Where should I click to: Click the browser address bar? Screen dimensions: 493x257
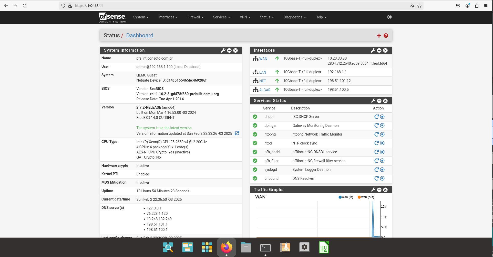point(241,6)
